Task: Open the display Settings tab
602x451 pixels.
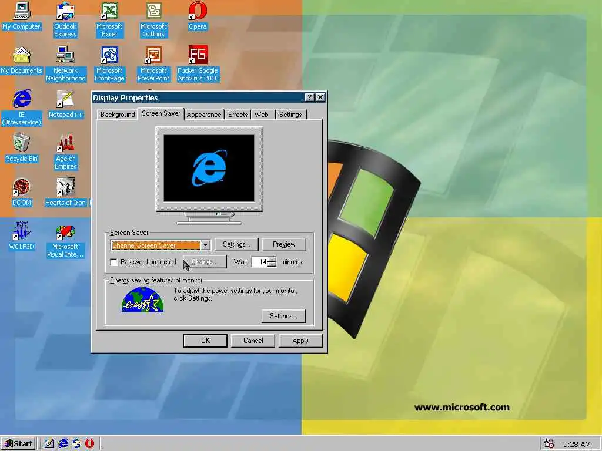Action: pos(290,115)
